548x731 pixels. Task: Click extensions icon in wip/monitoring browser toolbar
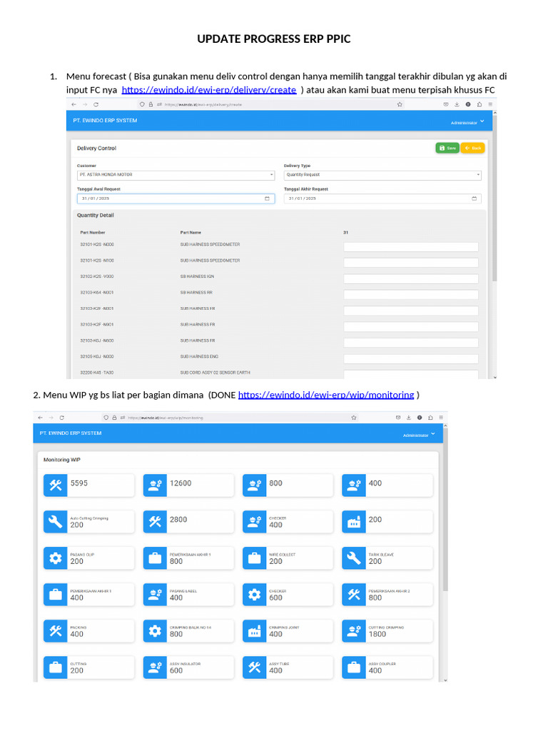tap(430, 418)
